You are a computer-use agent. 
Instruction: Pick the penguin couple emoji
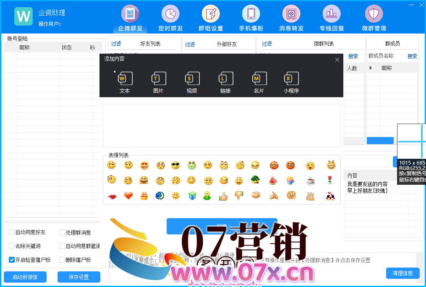(330, 196)
